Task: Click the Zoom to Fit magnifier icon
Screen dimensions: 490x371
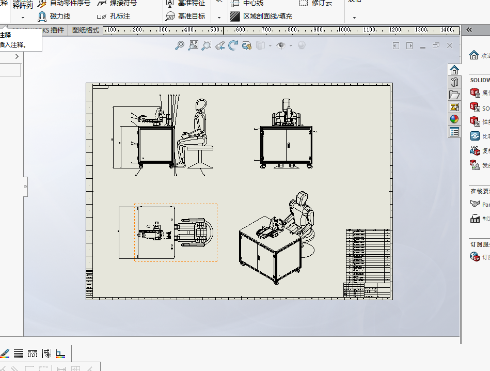Action: [180, 45]
